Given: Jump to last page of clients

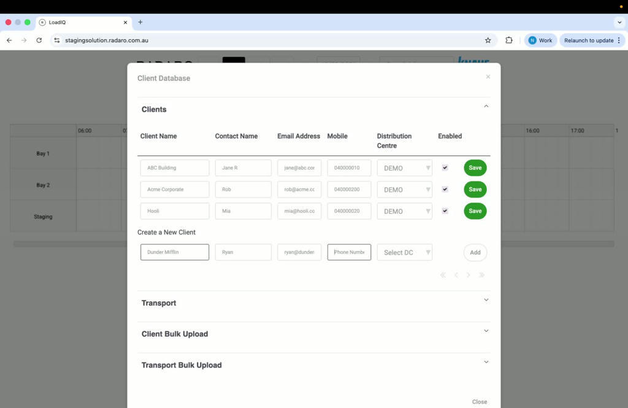Looking at the screenshot, I should point(482,275).
